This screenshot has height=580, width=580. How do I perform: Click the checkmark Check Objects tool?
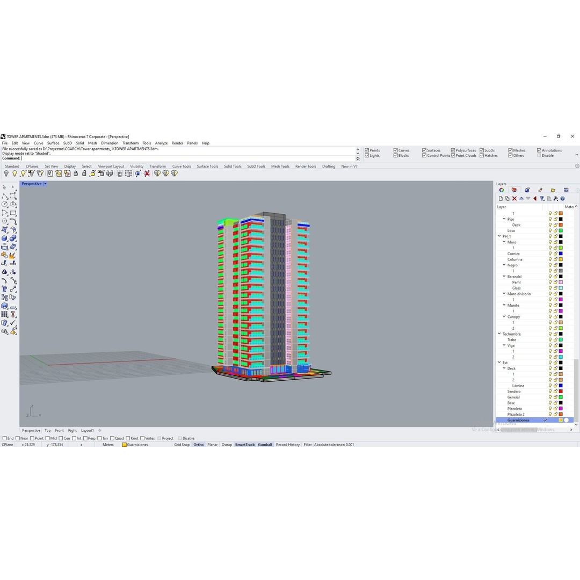click(13, 323)
